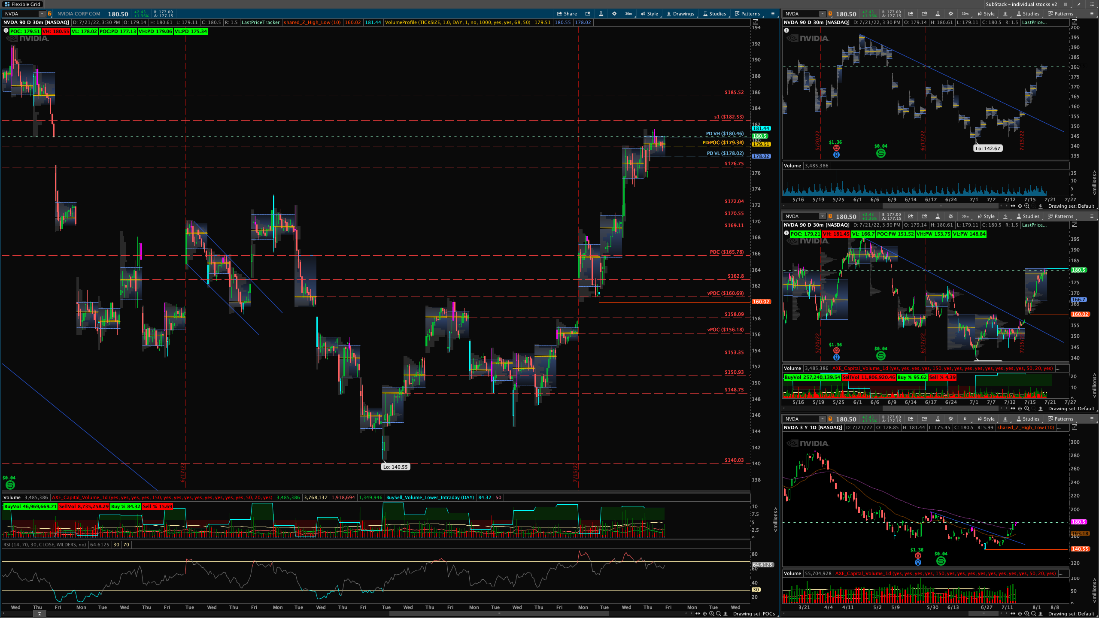Open Studies menu on main chart

(x=714, y=14)
